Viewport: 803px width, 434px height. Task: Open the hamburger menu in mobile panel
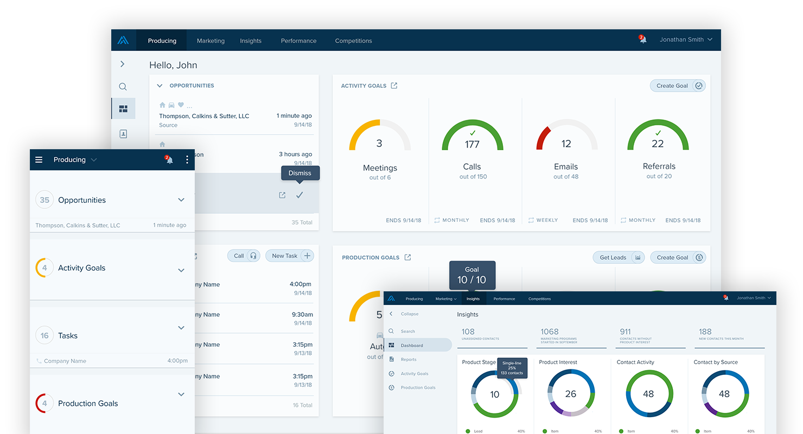(x=39, y=159)
